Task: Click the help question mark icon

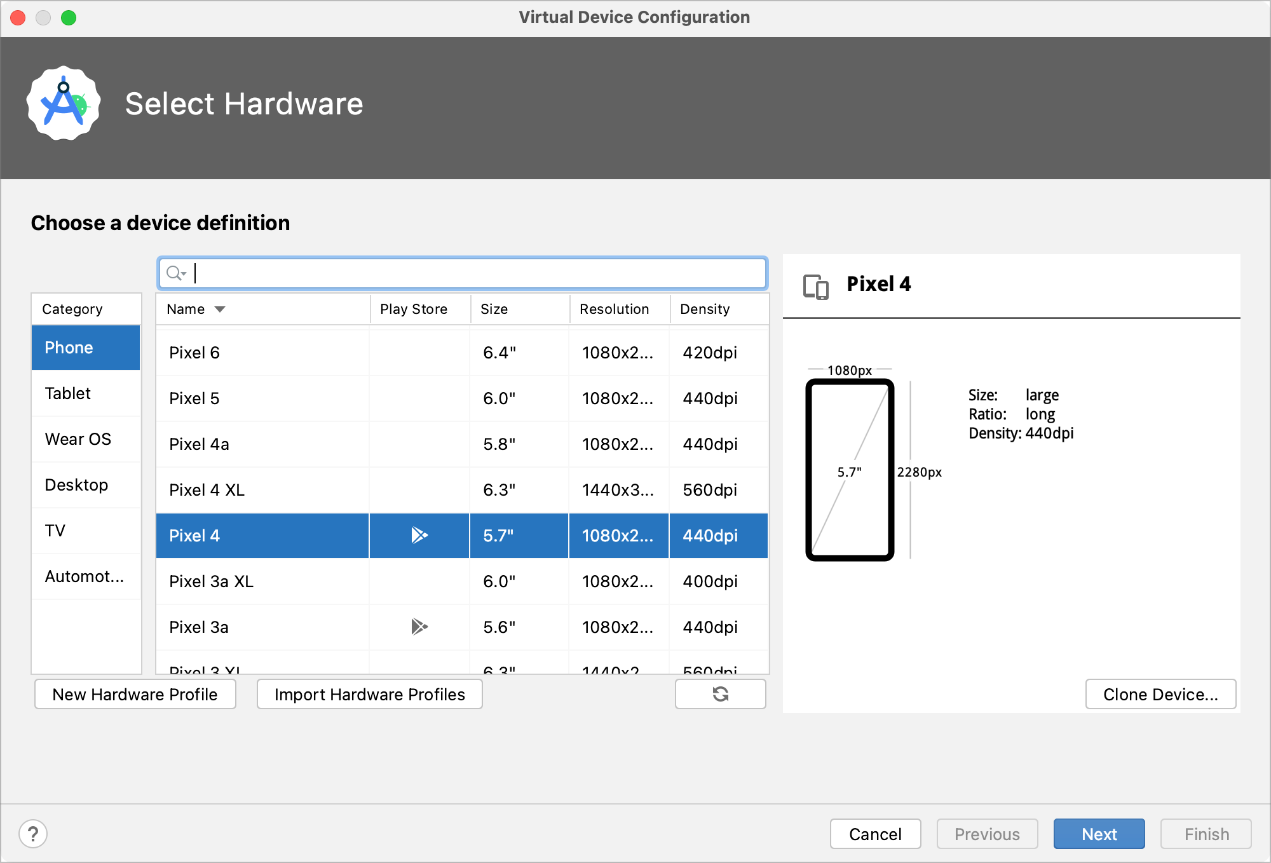Action: [34, 833]
